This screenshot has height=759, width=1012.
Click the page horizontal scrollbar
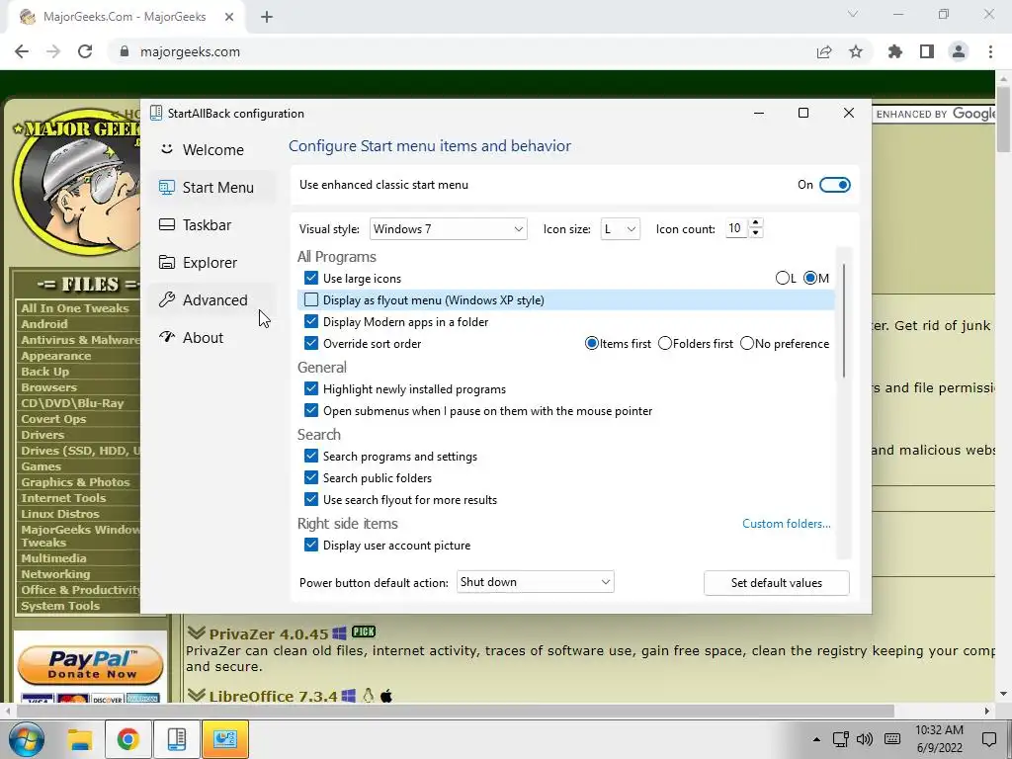455,711
